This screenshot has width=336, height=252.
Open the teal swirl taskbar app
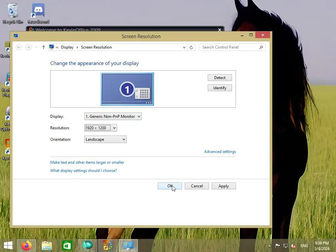(87, 245)
